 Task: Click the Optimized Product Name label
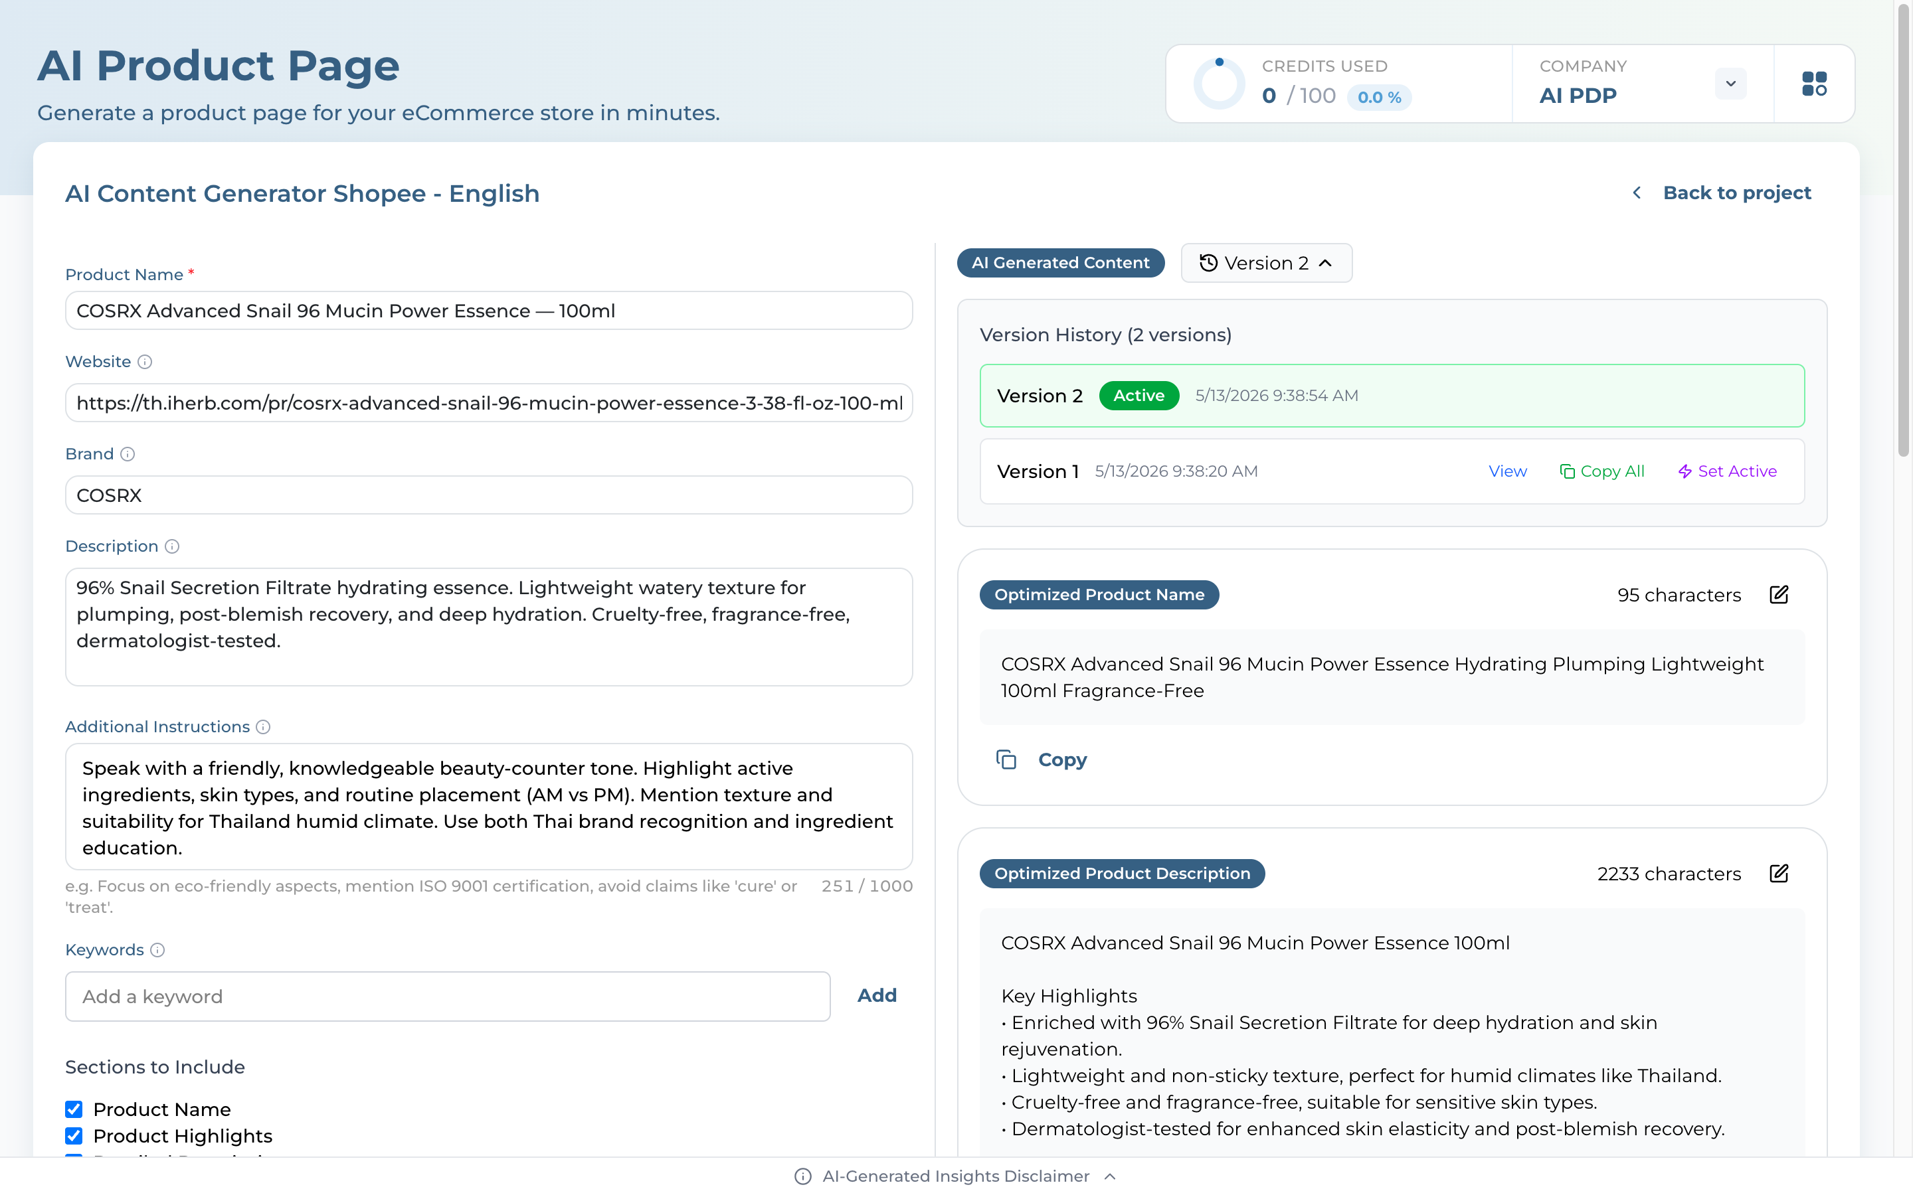pyautogui.click(x=1099, y=595)
